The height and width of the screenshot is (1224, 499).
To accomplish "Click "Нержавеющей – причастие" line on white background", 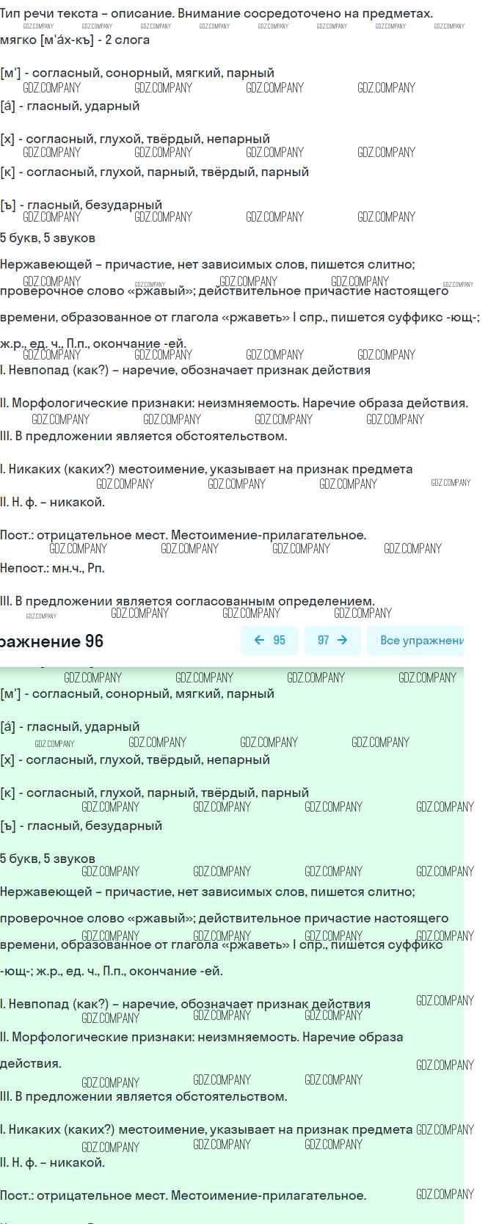I will pos(207,264).
